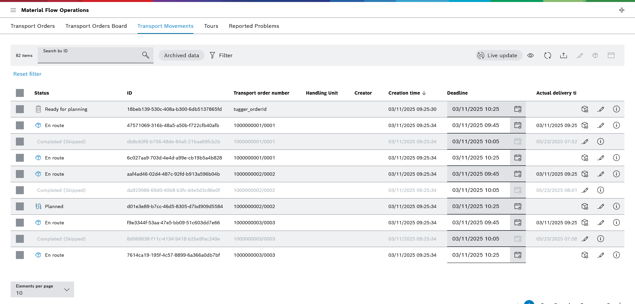Select the Transport Movements tab
The width and height of the screenshot is (635, 304).
pos(165,26)
